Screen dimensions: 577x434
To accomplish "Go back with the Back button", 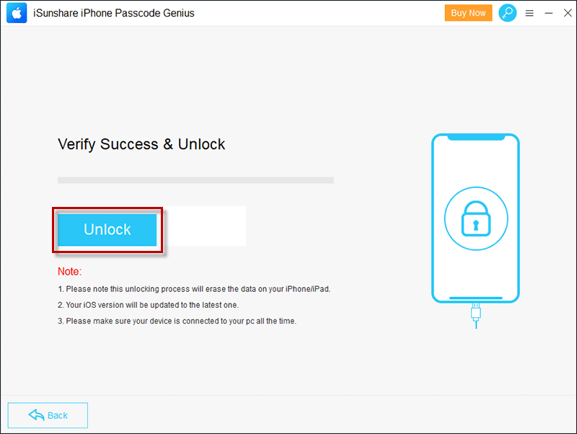I will [48, 415].
